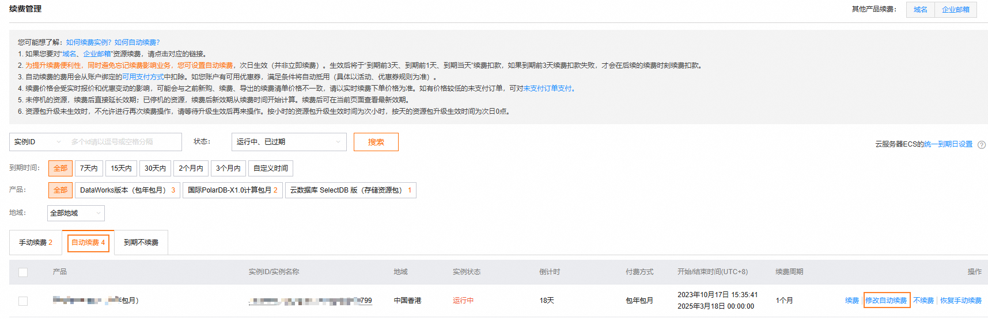
Task: Click the 18天 countdown cell
Action: [547, 301]
